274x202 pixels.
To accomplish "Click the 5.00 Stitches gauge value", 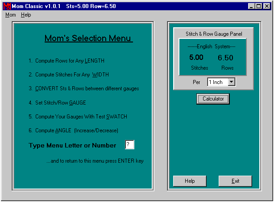I will [196, 58].
